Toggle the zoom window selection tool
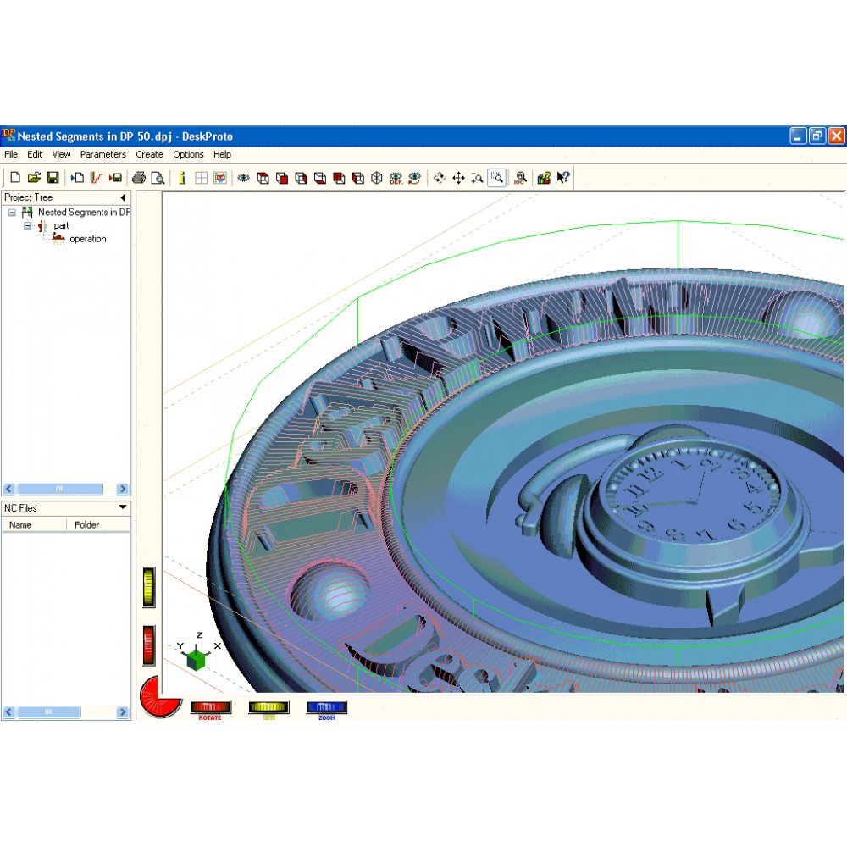Viewport: 847px width, 847px height. coord(496,177)
